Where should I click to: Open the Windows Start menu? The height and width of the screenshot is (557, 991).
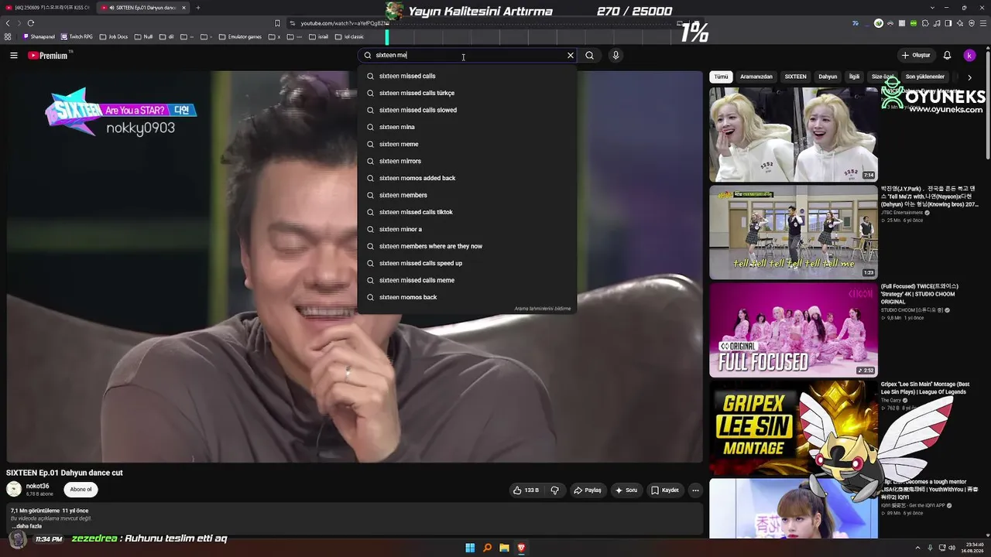point(470,548)
